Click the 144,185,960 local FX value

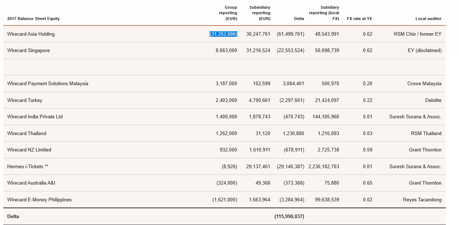pyautogui.click(x=325, y=117)
